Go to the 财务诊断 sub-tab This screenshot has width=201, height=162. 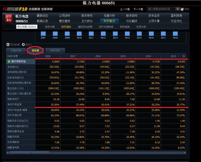50,27
